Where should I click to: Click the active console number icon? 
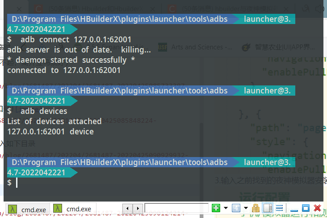pos(236,208)
